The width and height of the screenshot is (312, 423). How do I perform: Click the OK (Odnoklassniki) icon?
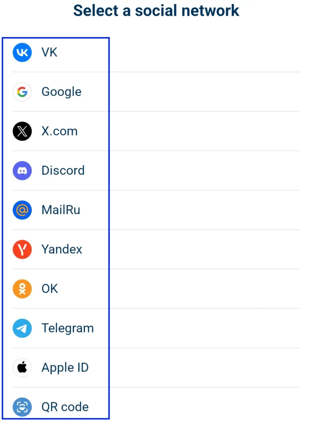point(22,289)
